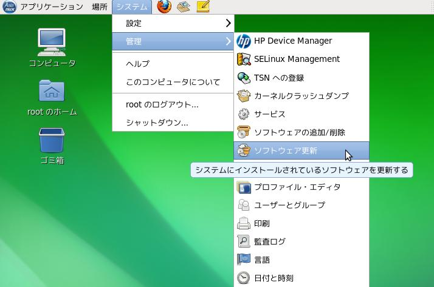
Task: Select サービス in the admin menu
Action: pos(269,114)
